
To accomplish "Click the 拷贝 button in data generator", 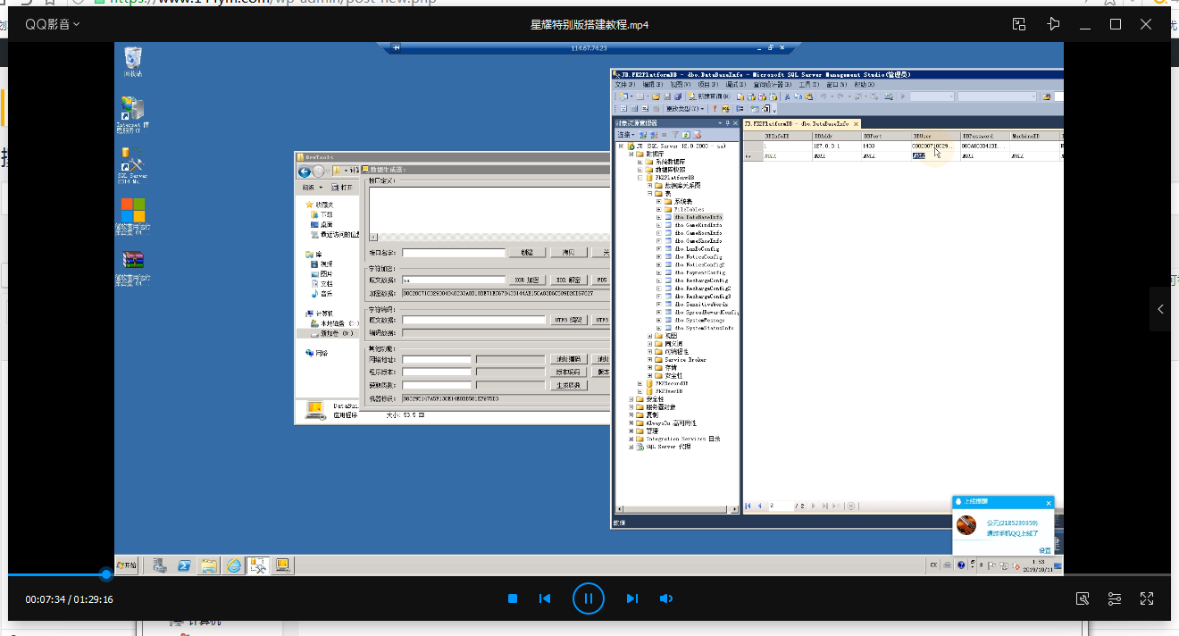I will (x=568, y=253).
